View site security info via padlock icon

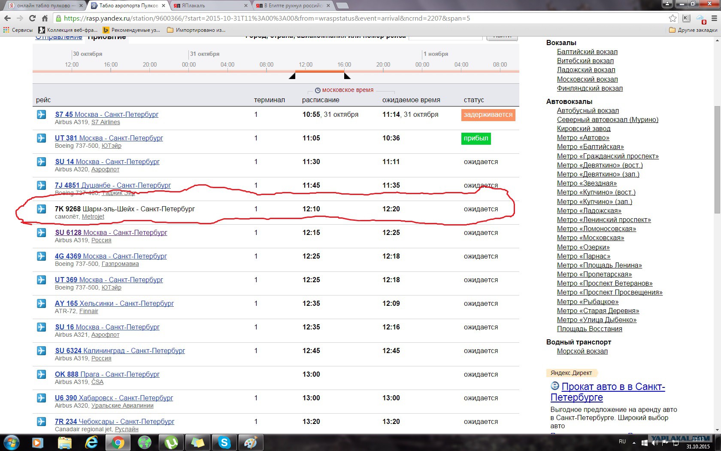tap(59, 18)
